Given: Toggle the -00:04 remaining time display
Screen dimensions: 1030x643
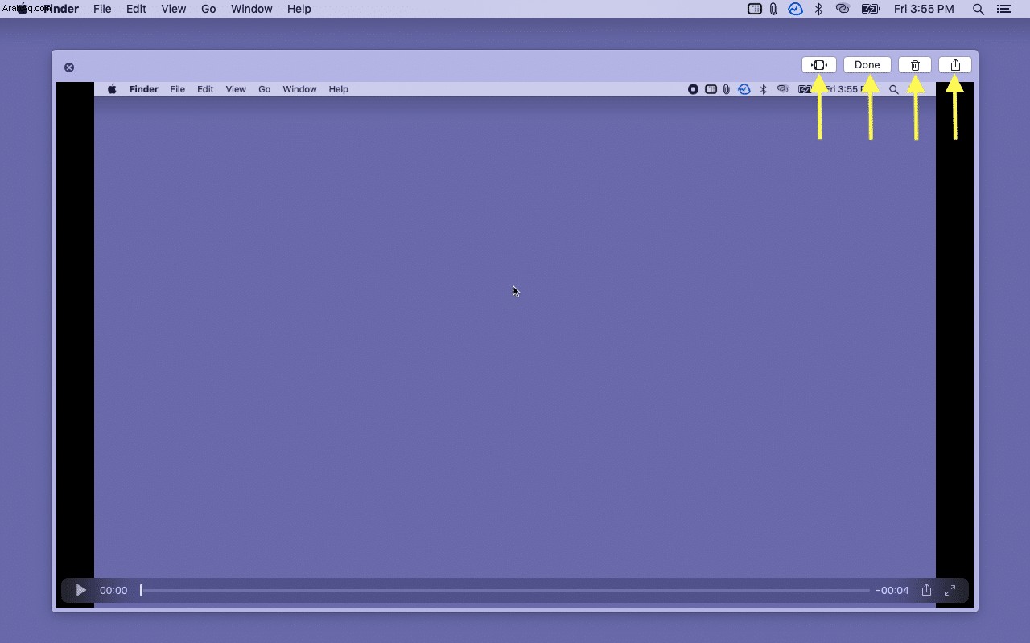Looking at the screenshot, I should point(892,590).
